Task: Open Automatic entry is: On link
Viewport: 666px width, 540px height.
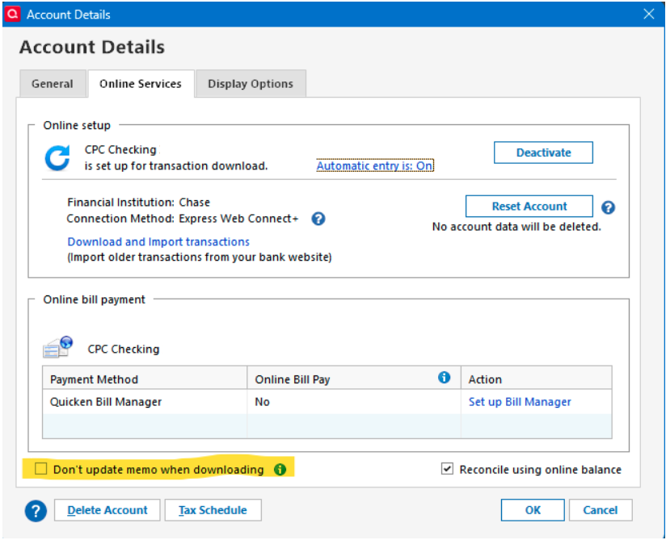Action: [x=375, y=166]
